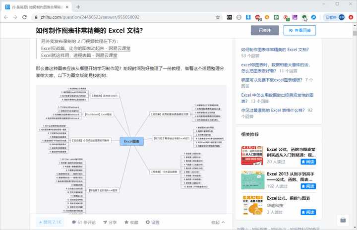Click the red Chrome update icon
The image size is (357, 230).
[351, 17]
